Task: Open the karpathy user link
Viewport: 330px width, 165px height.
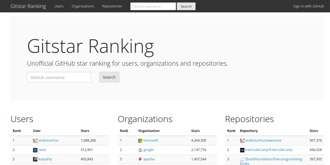Action: click(45, 159)
